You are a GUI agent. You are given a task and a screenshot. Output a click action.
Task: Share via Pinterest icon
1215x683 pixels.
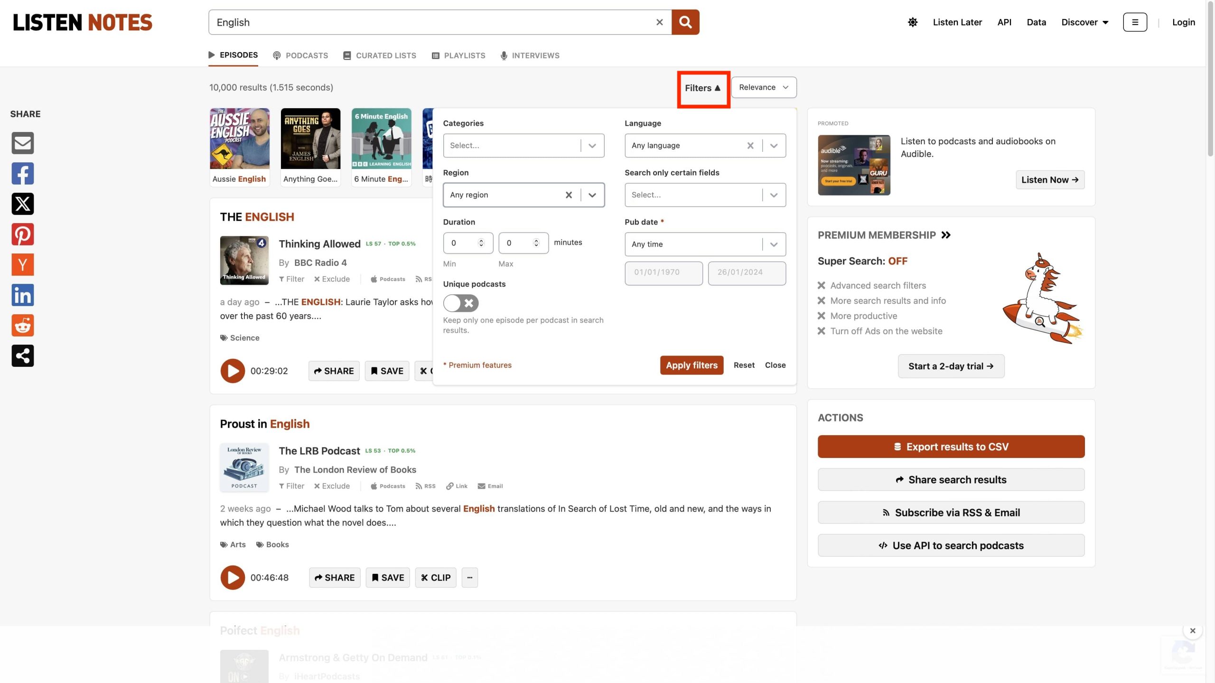click(x=23, y=234)
